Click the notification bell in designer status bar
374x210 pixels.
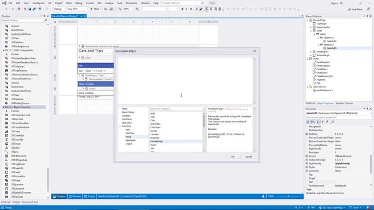click(x=264, y=197)
